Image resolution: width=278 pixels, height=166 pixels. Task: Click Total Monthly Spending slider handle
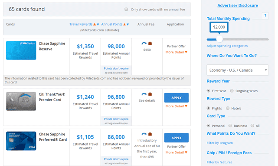219,39
